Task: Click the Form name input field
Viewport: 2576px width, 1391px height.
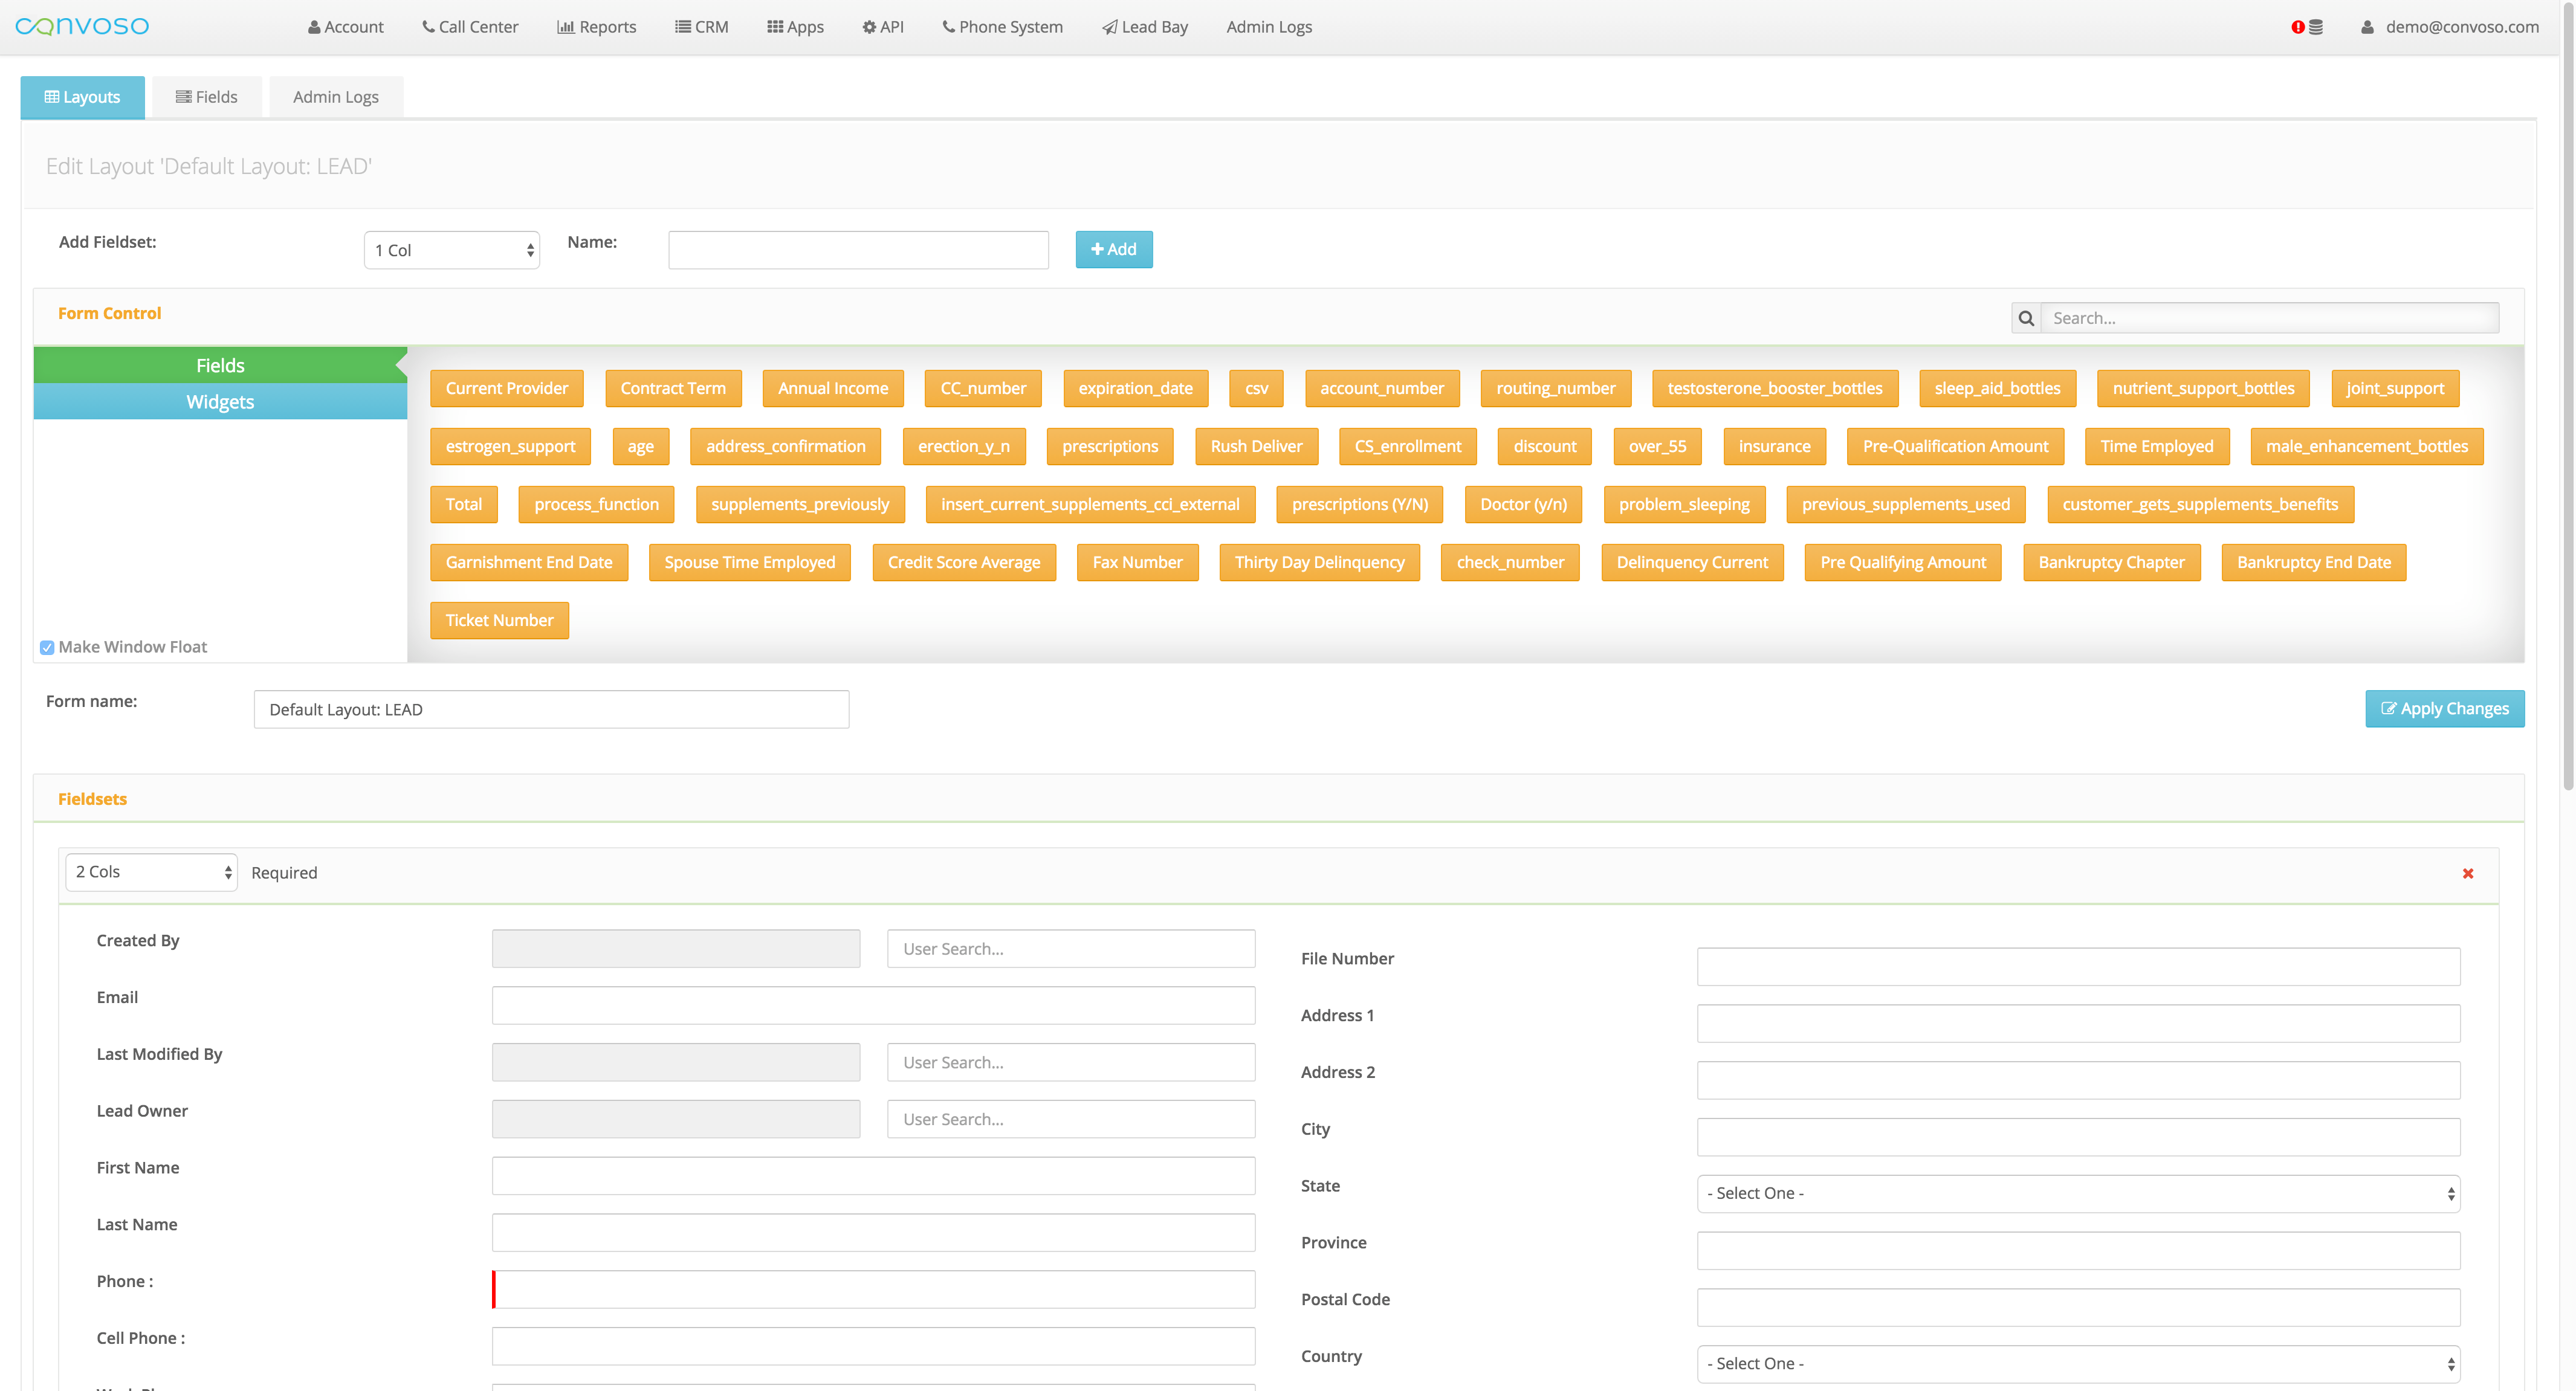Action: point(551,709)
